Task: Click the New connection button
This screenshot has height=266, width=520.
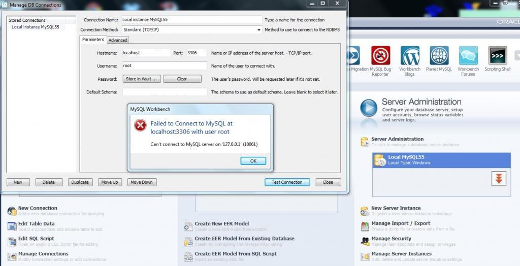Action: click(x=18, y=182)
